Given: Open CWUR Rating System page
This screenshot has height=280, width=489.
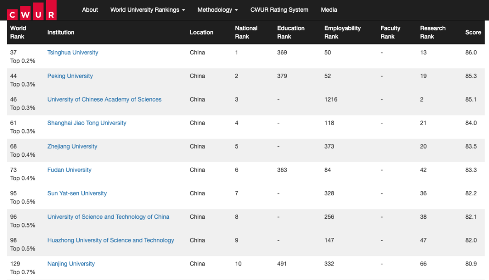Looking at the screenshot, I should 279,10.
